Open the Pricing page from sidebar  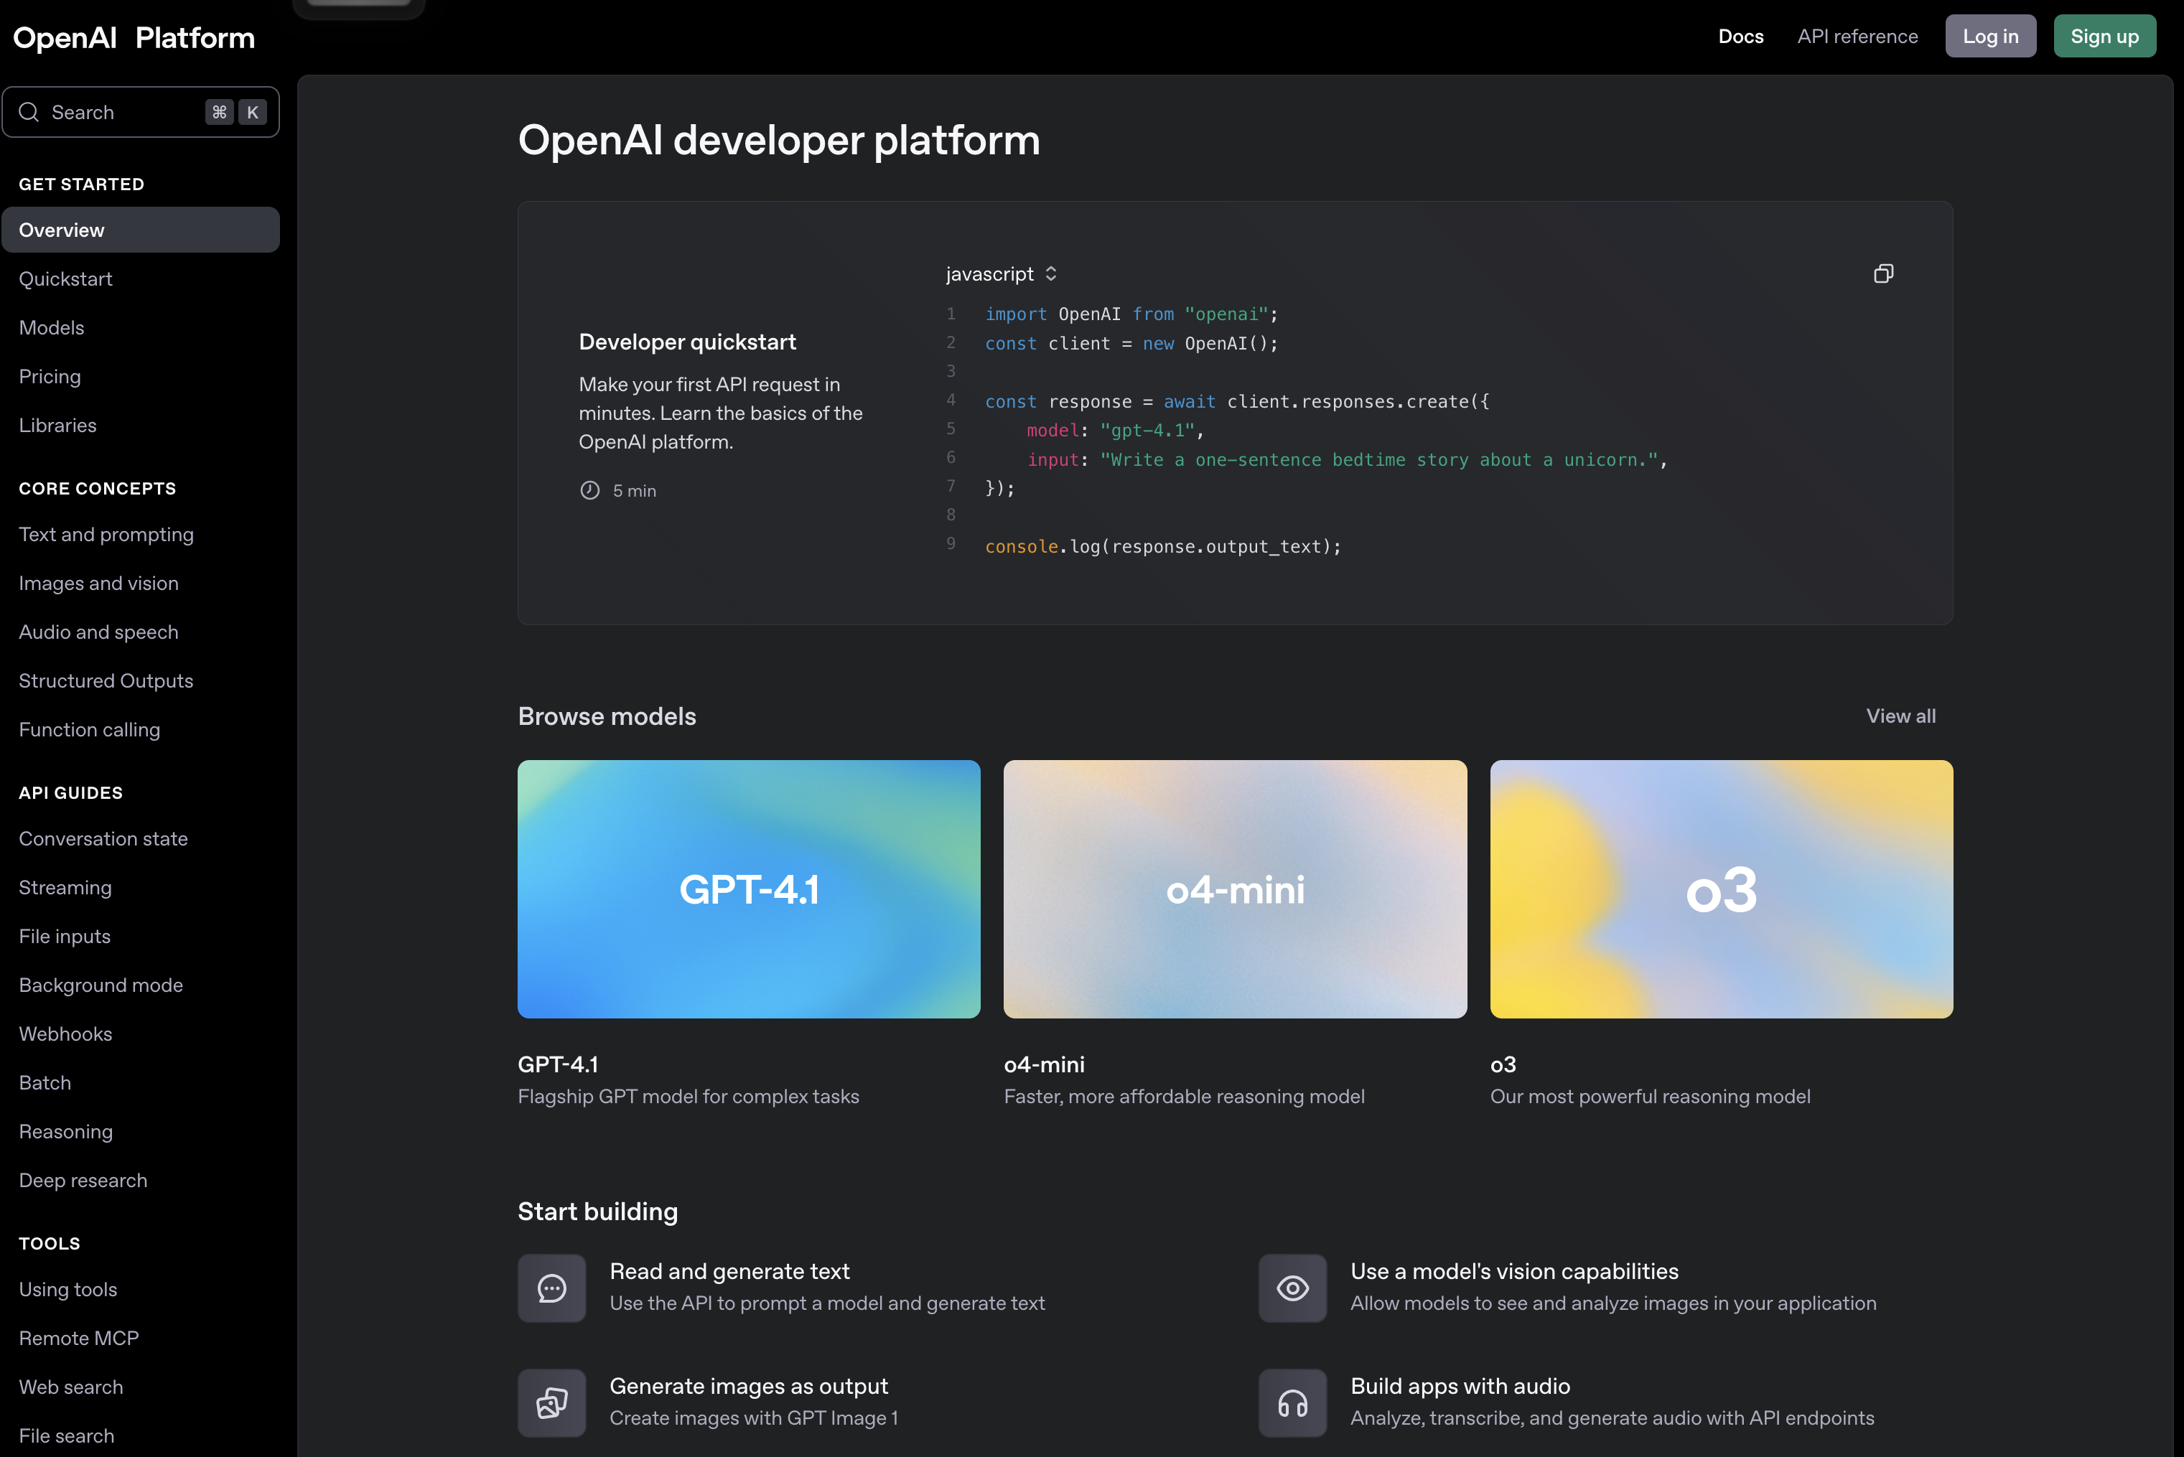pos(50,376)
